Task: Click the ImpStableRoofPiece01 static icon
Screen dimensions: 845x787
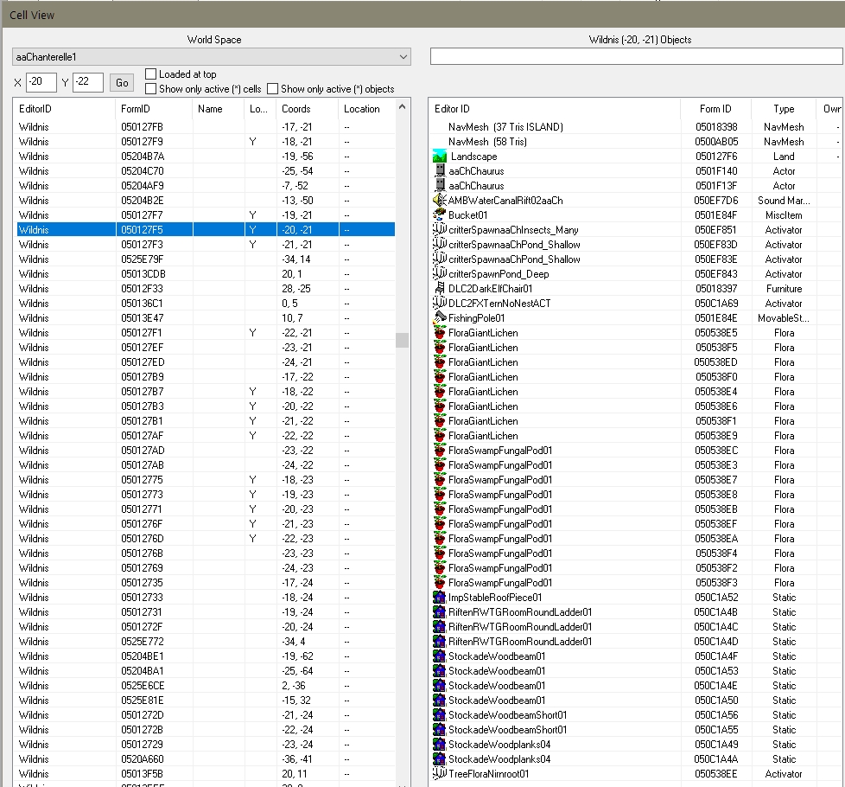Action: (x=440, y=598)
